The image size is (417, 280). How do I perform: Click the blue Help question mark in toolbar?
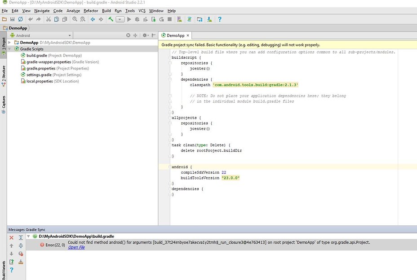coord(220,19)
